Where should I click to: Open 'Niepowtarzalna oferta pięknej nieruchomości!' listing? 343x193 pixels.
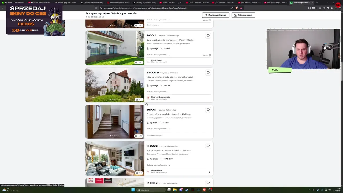coord(170,77)
